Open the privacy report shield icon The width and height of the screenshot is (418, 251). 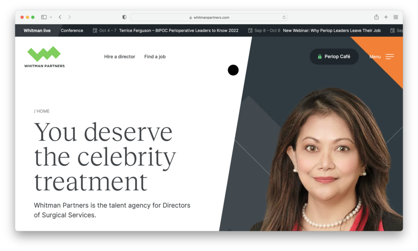124,17
